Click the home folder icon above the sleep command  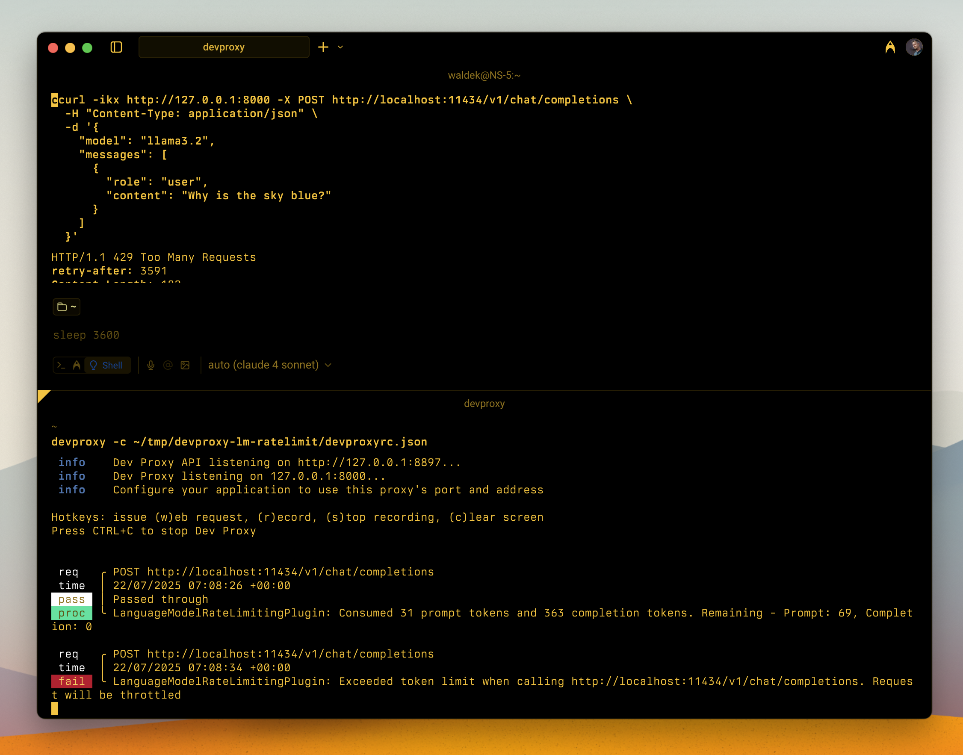[66, 307]
